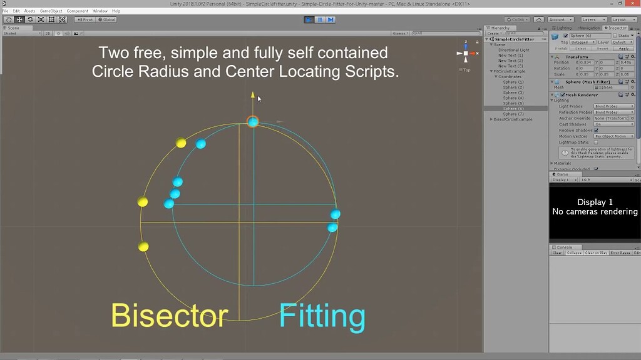Expand BisectCircleExample in the Hierarchy
This screenshot has width=641, height=360.
pyautogui.click(x=491, y=119)
